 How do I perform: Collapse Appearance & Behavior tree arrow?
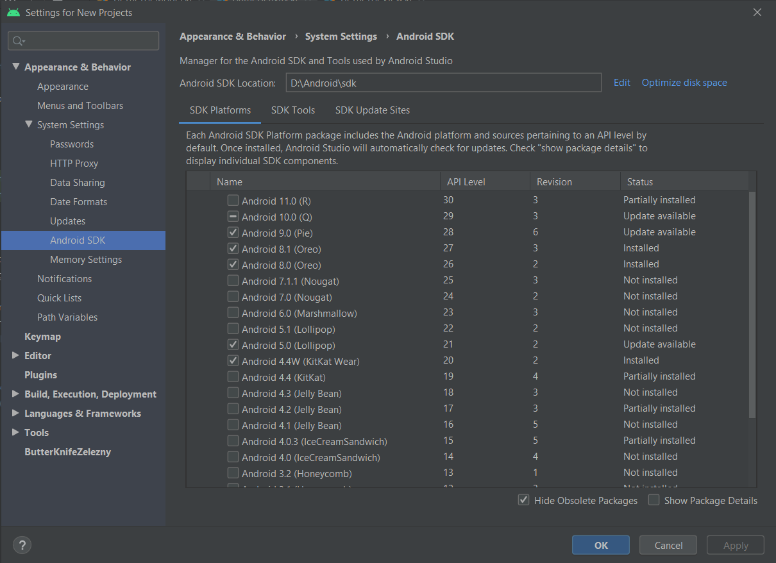pyautogui.click(x=16, y=67)
